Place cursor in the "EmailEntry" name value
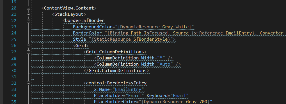The image size is (286, 104). pyautogui.click(x=128, y=89)
